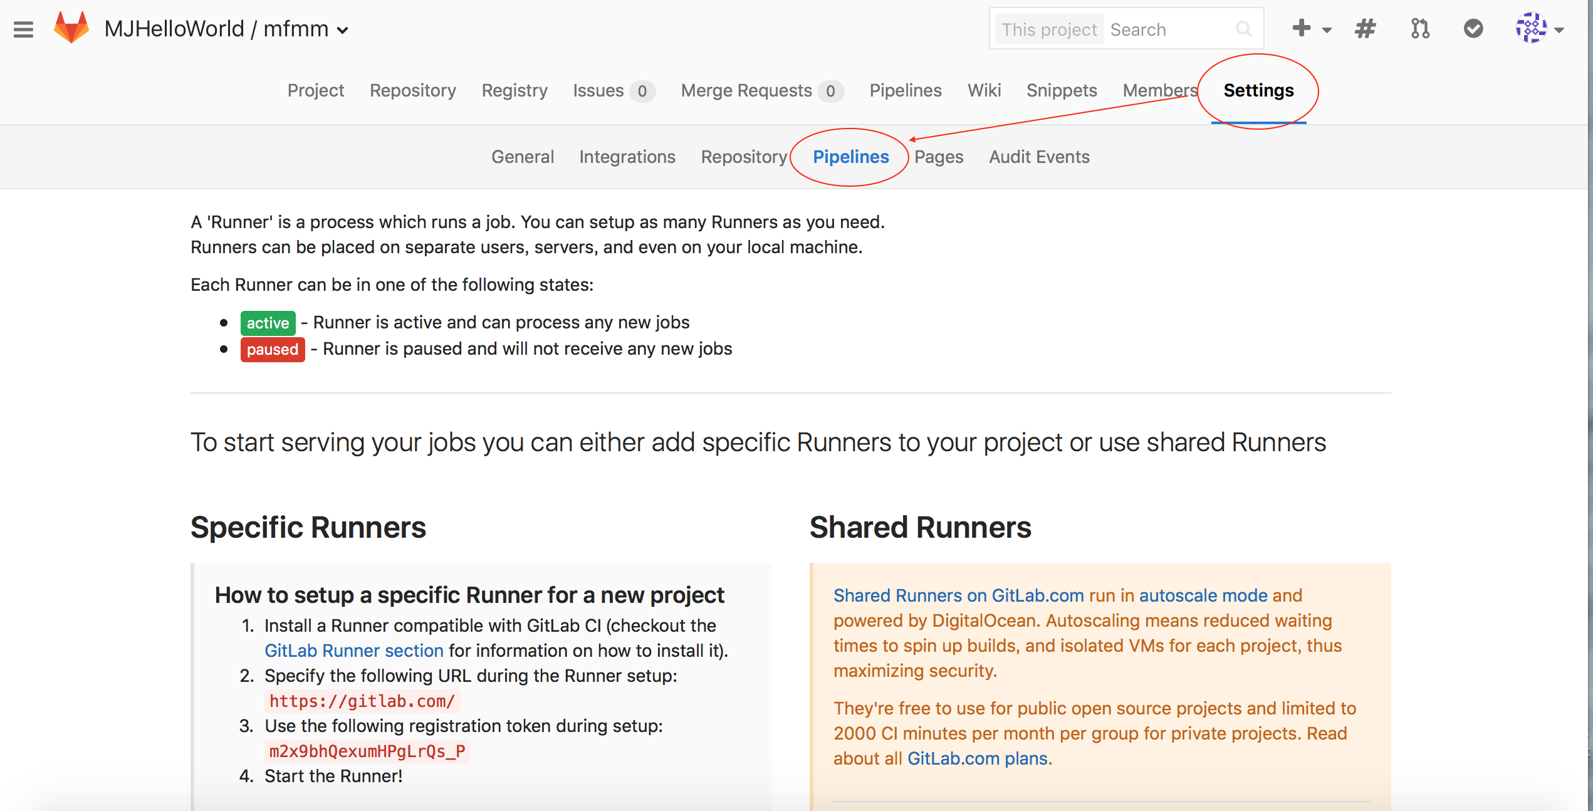The image size is (1593, 811).
Task: Open Integrations settings sub-tab
Action: [x=627, y=157]
